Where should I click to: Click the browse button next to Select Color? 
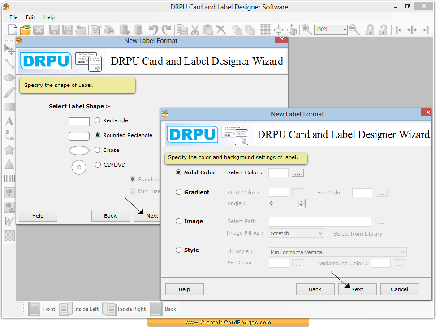(298, 173)
